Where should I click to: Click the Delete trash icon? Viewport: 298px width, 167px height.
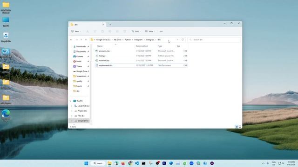pos(125,32)
